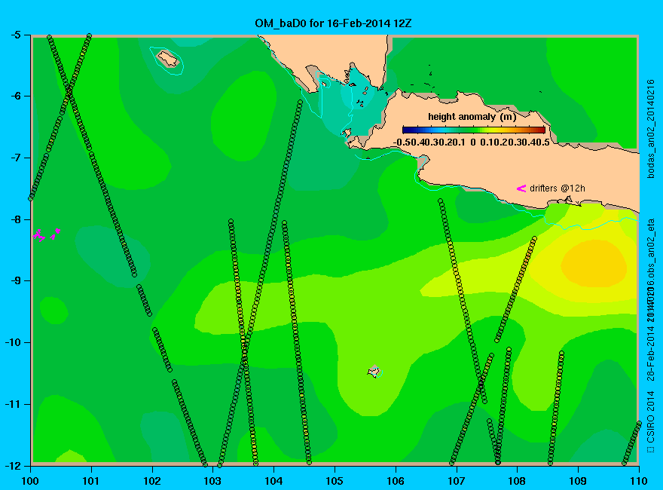Click the crossing of altimeter tracks near 100.6 east
The height and width of the screenshot is (490, 663).
69,91
